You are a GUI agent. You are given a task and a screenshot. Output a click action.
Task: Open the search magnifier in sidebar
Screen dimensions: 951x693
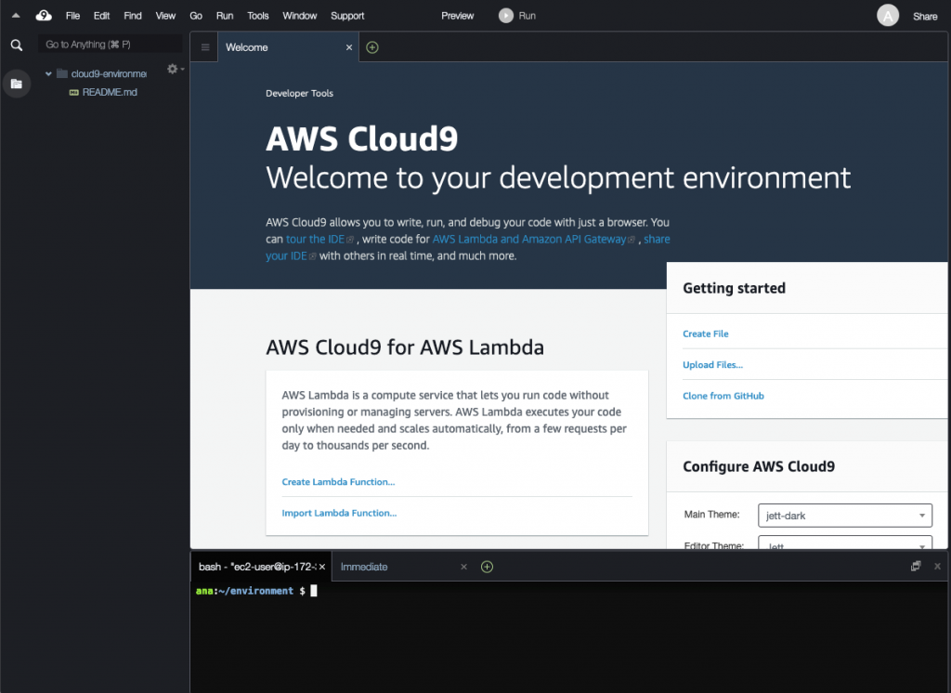coord(17,45)
